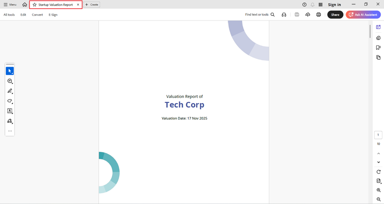Choose the Add comment tool

pos(10,81)
